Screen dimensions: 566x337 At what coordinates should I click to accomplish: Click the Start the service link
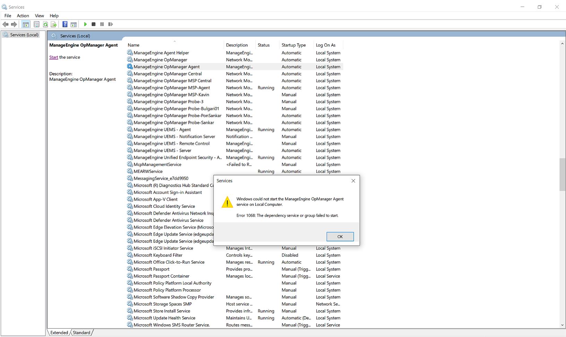[x=53, y=57]
